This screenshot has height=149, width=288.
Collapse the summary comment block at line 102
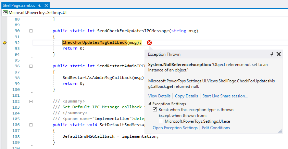[x=31, y=101]
